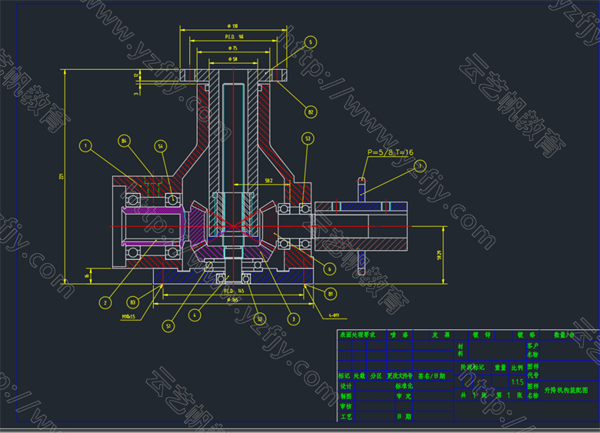
Task: Select the 镀锌 cell in title block
Action: 482,335
